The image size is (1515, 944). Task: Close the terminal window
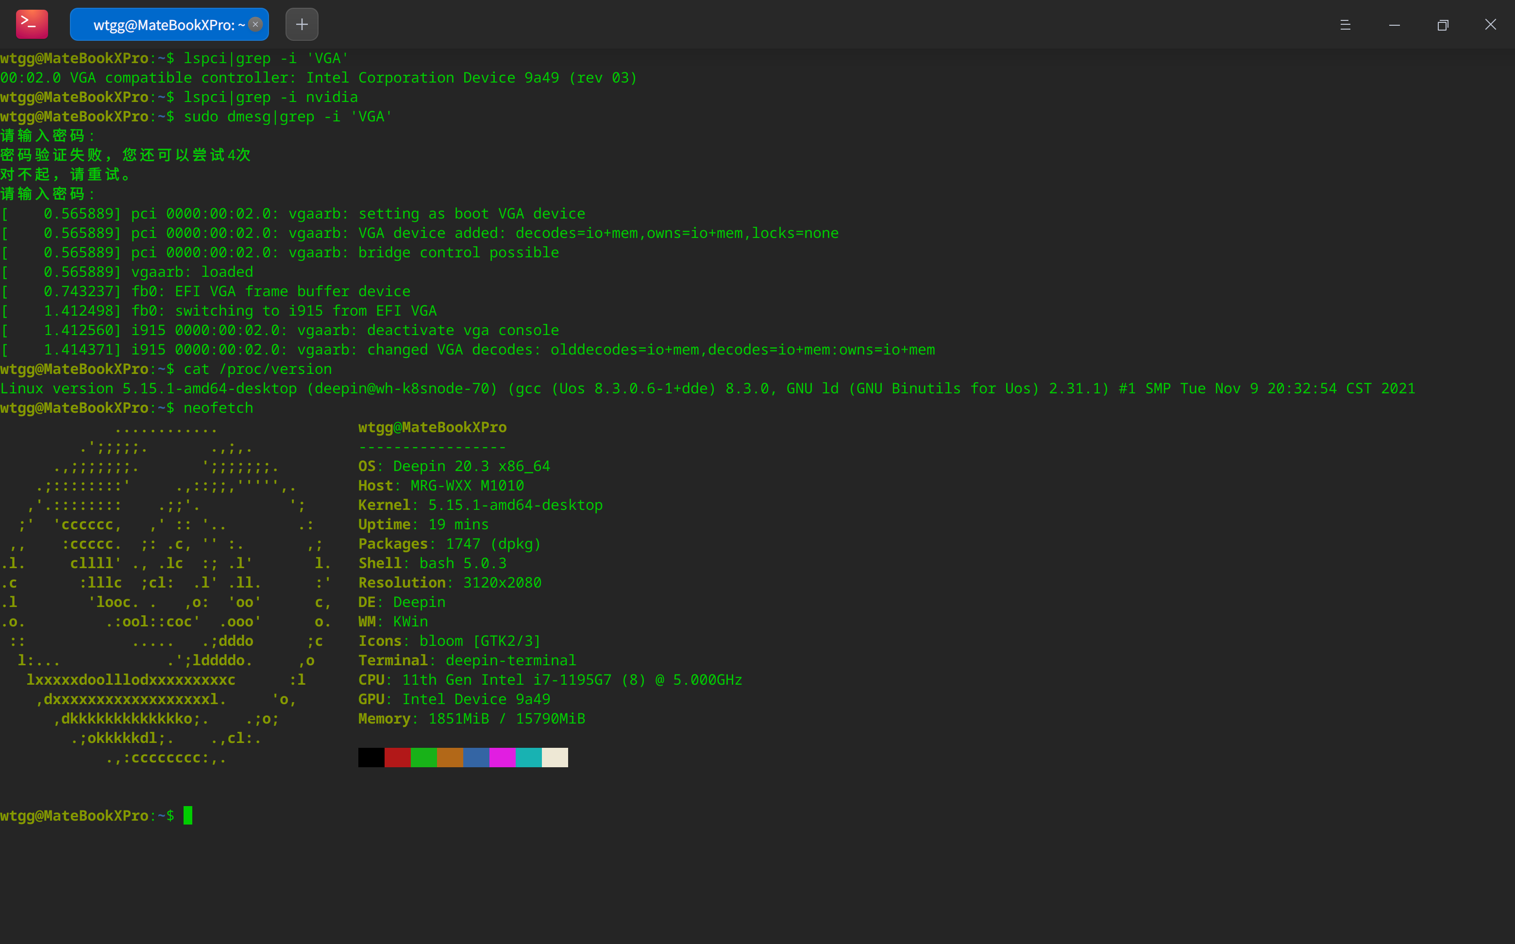pyautogui.click(x=1491, y=24)
